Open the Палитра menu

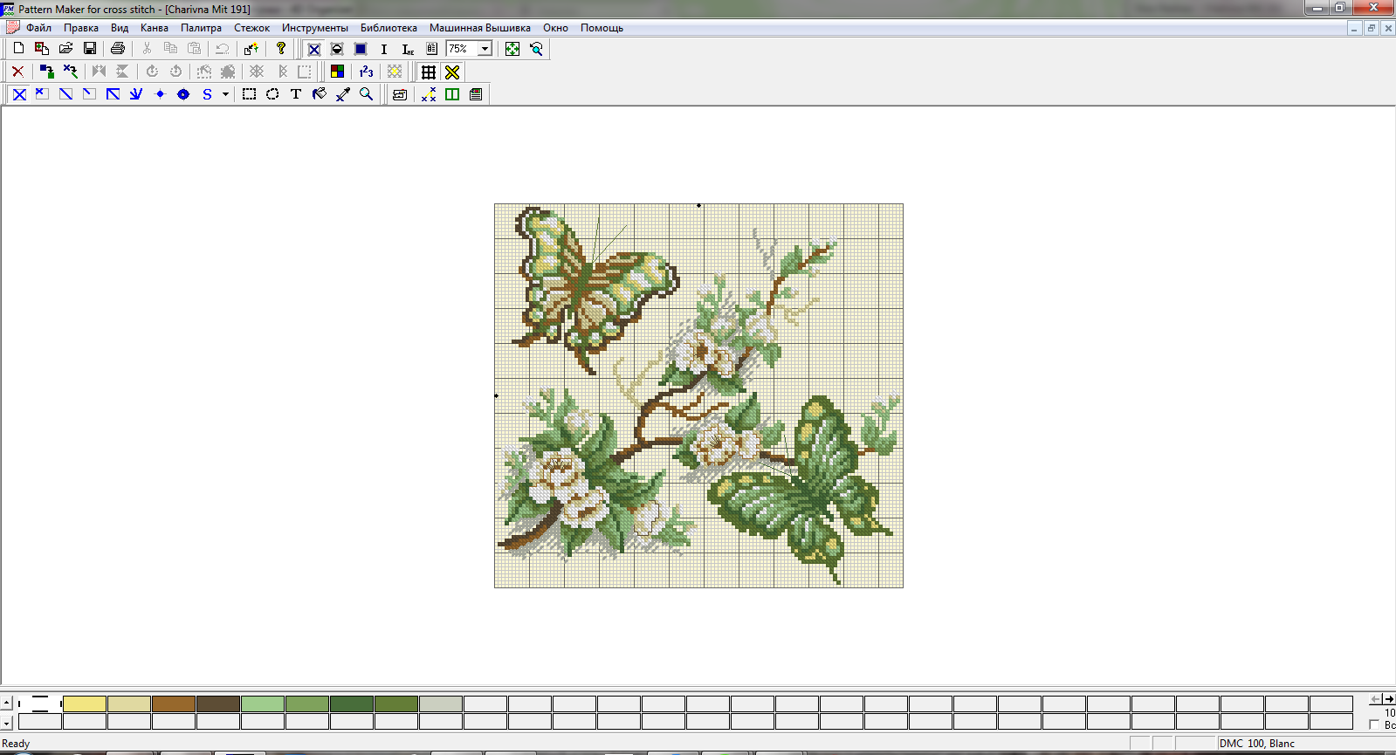(x=201, y=28)
